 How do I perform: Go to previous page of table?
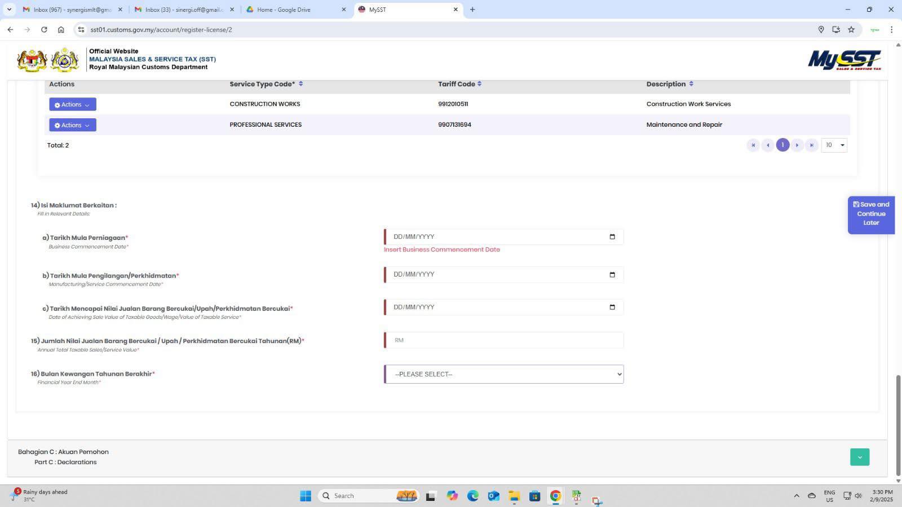[768, 145]
